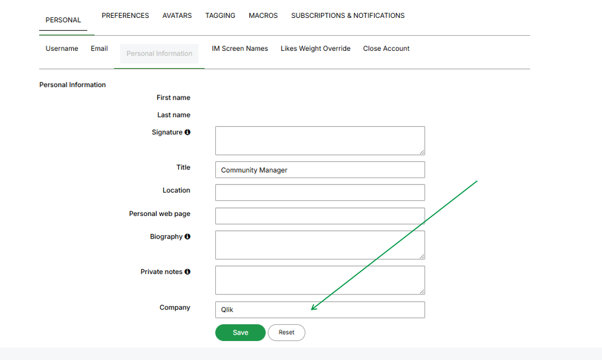Image resolution: width=602 pixels, height=360 pixels.
Task: Click the Company field containing Qlik
Action: (x=320, y=310)
